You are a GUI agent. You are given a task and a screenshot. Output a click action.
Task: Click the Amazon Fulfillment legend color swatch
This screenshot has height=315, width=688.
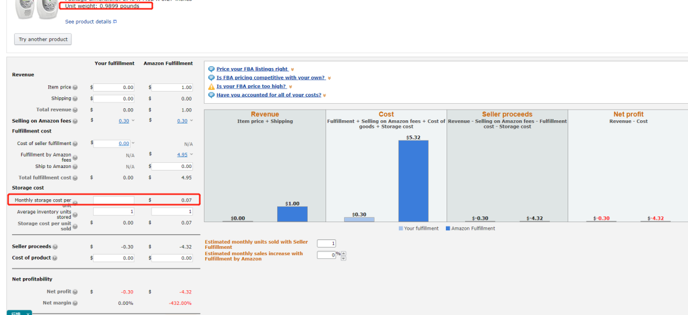point(448,228)
